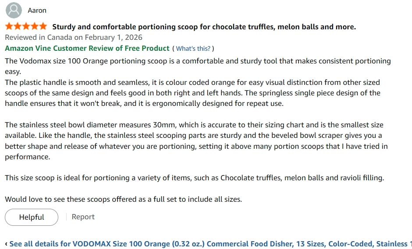412x249 pixels.
Task: Click the Amazon Vine Customer Review label
Action: 87,48
